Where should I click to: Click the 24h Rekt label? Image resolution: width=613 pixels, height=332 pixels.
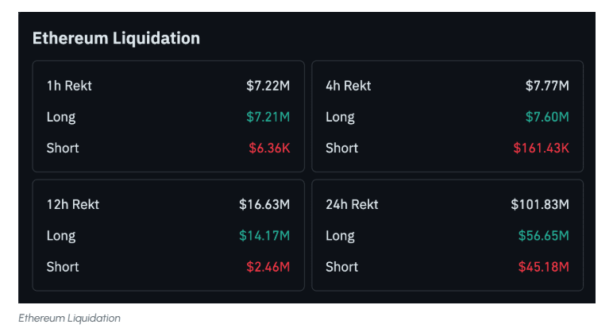[352, 204]
